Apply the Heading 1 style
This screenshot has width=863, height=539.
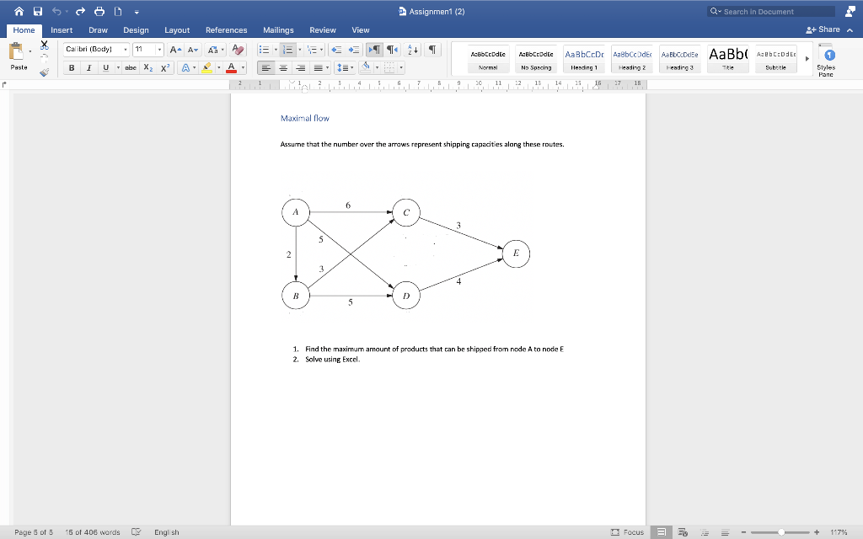[583, 59]
